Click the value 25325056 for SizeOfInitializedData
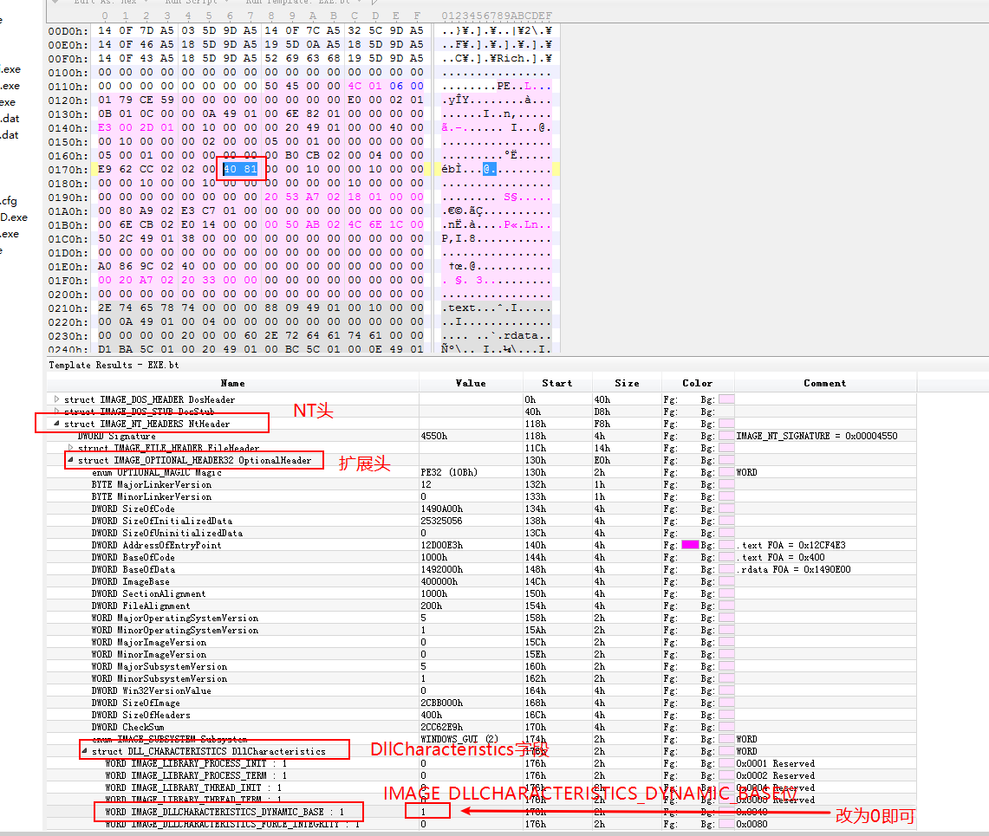989x836 pixels. click(441, 521)
